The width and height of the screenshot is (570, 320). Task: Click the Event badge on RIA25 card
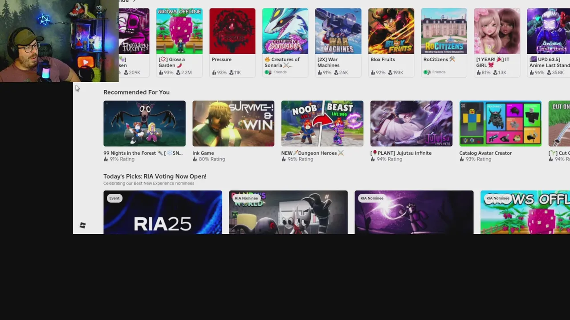tap(114, 198)
